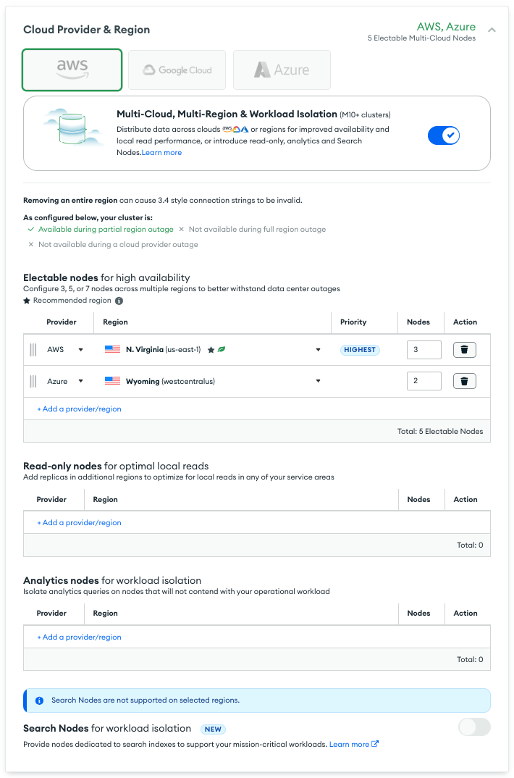Add a provider/region under Analytics nodes
Screen dimensions: 514x778
pyautogui.click(x=80, y=637)
